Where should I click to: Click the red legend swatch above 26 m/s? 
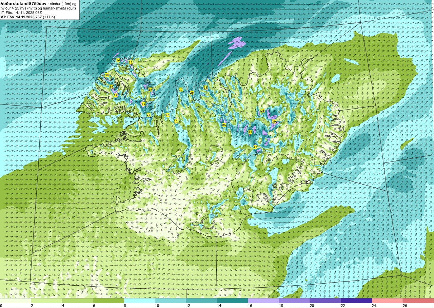point(418,301)
